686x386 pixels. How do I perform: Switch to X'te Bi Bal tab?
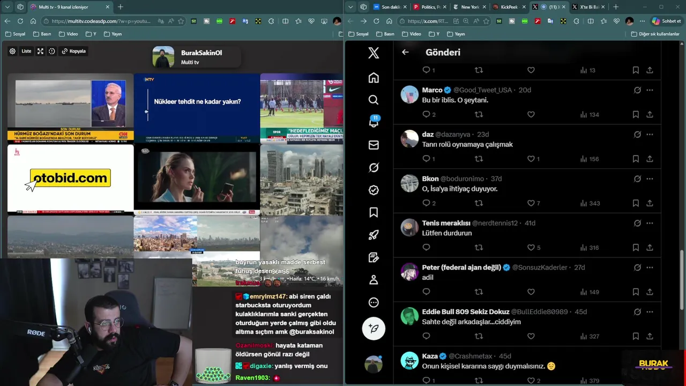click(588, 7)
